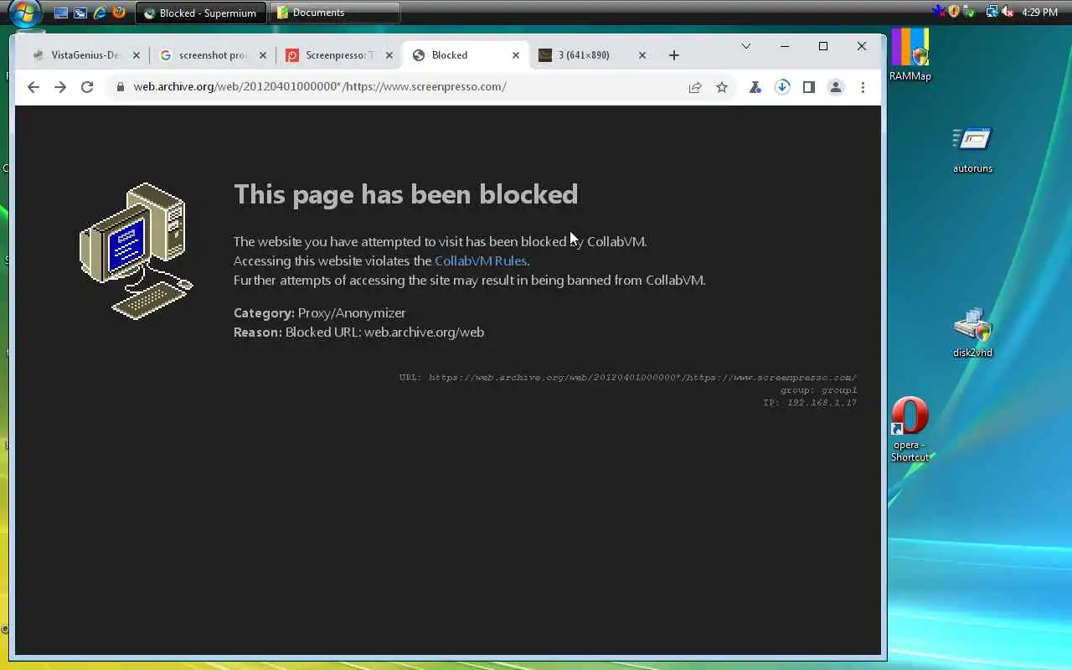Switch to the Screenpresso tab

[x=339, y=55]
